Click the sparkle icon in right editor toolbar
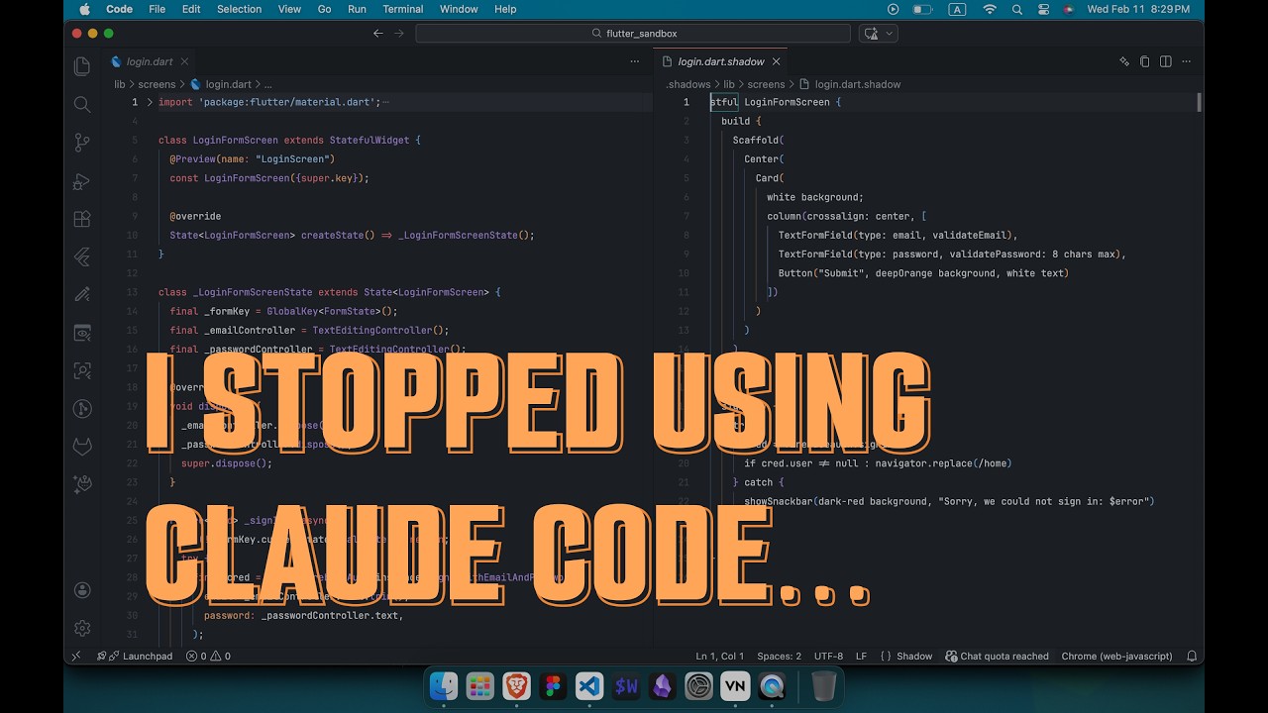This screenshot has width=1268, height=713. [1124, 61]
